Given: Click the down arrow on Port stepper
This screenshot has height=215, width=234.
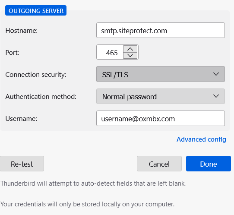Looking at the screenshot, I should (130, 55).
